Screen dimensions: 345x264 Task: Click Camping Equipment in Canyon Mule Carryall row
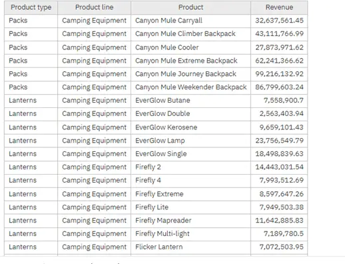(95, 21)
